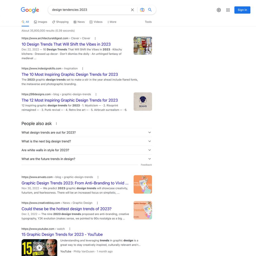256x256 pixels.
Task: Open three-dot menu beside architecturaldigest.com result
Action: pyautogui.click(x=95, y=38)
